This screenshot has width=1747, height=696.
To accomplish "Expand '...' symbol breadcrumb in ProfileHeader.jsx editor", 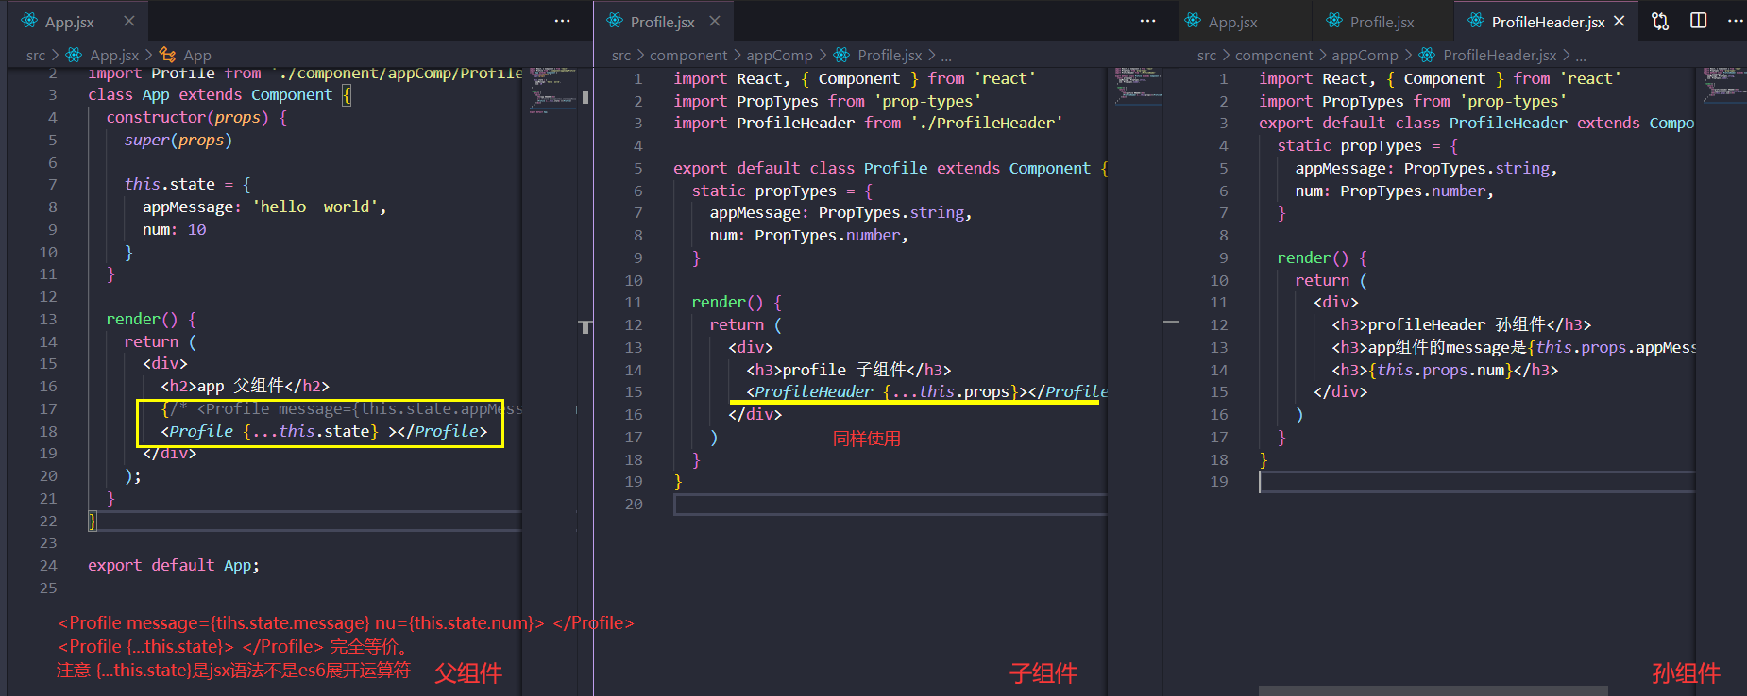I will 1581,57.
